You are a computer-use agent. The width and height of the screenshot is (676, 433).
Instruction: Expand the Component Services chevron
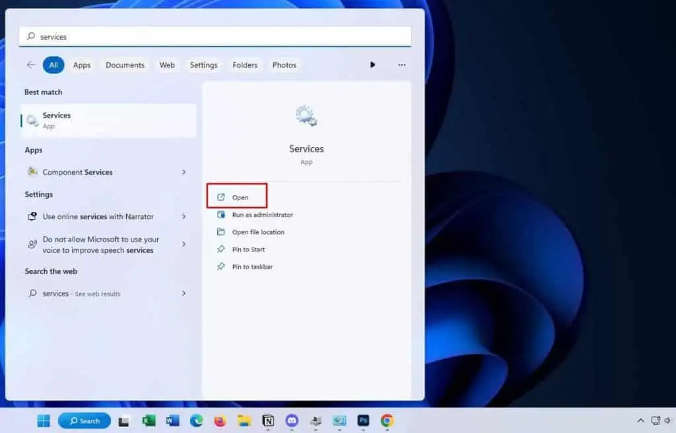tap(184, 172)
